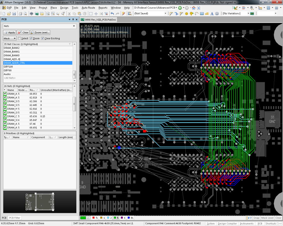Click the Zoom Level button
283x226 pixels.
pyautogui.click(x=40, y=32)
